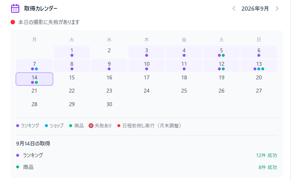Image resolution: width=291 pixels, height=180 pixels.
Task: Select September 21 in calendar
Action: 34,92
